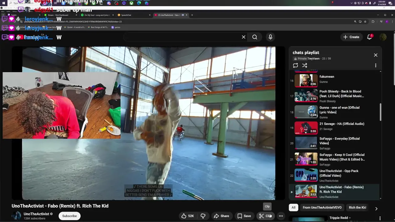Click the taskbar clock 3:56 AM

click(x=382, y=3)
